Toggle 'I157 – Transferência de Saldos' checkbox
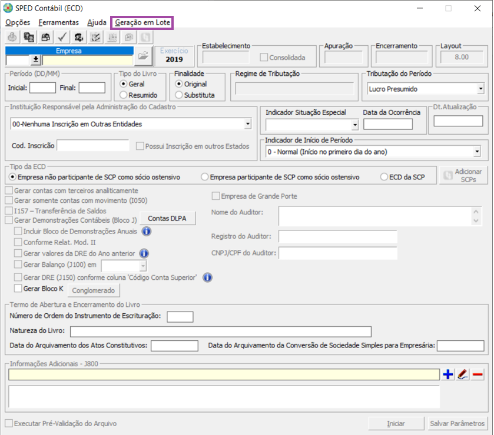 click(x=9, y=210)
